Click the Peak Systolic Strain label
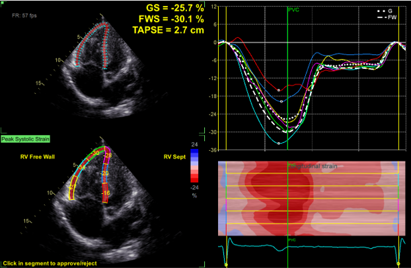Screen dimensions: 411x268 pos(26,140)
